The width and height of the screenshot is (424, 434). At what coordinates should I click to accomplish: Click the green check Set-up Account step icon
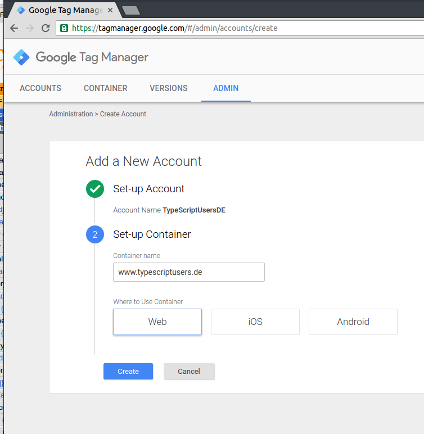click(x=95, y=189)
